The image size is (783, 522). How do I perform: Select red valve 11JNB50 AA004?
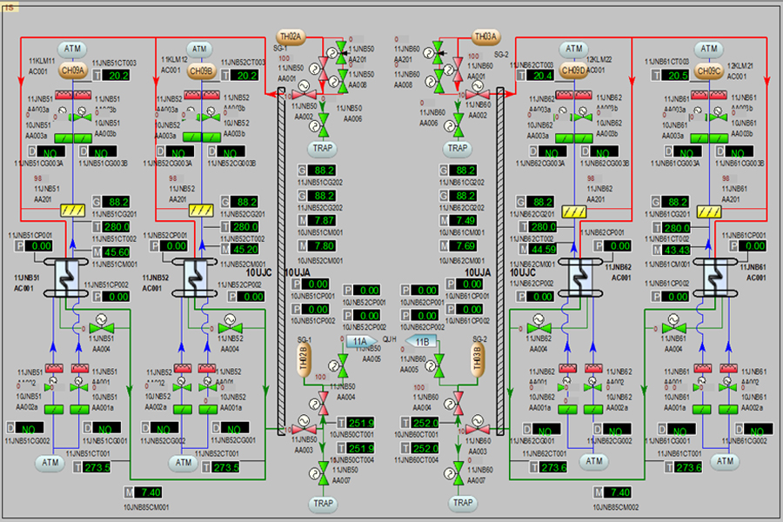click(x=323, y=403)
